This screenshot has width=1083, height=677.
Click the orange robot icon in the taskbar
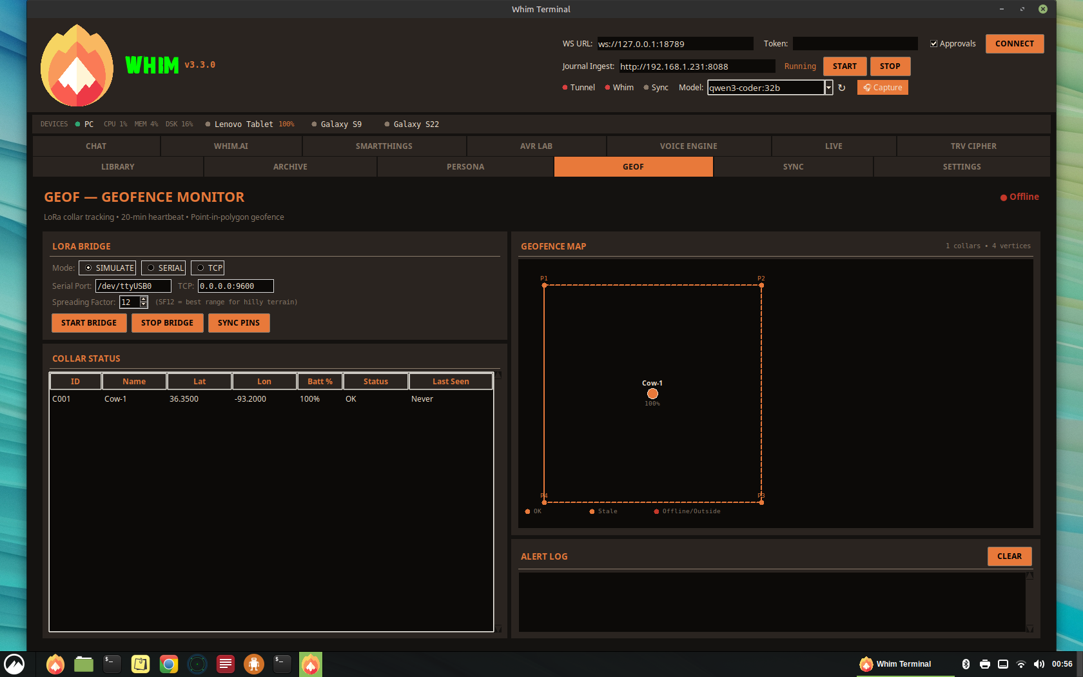coord(253,663)
